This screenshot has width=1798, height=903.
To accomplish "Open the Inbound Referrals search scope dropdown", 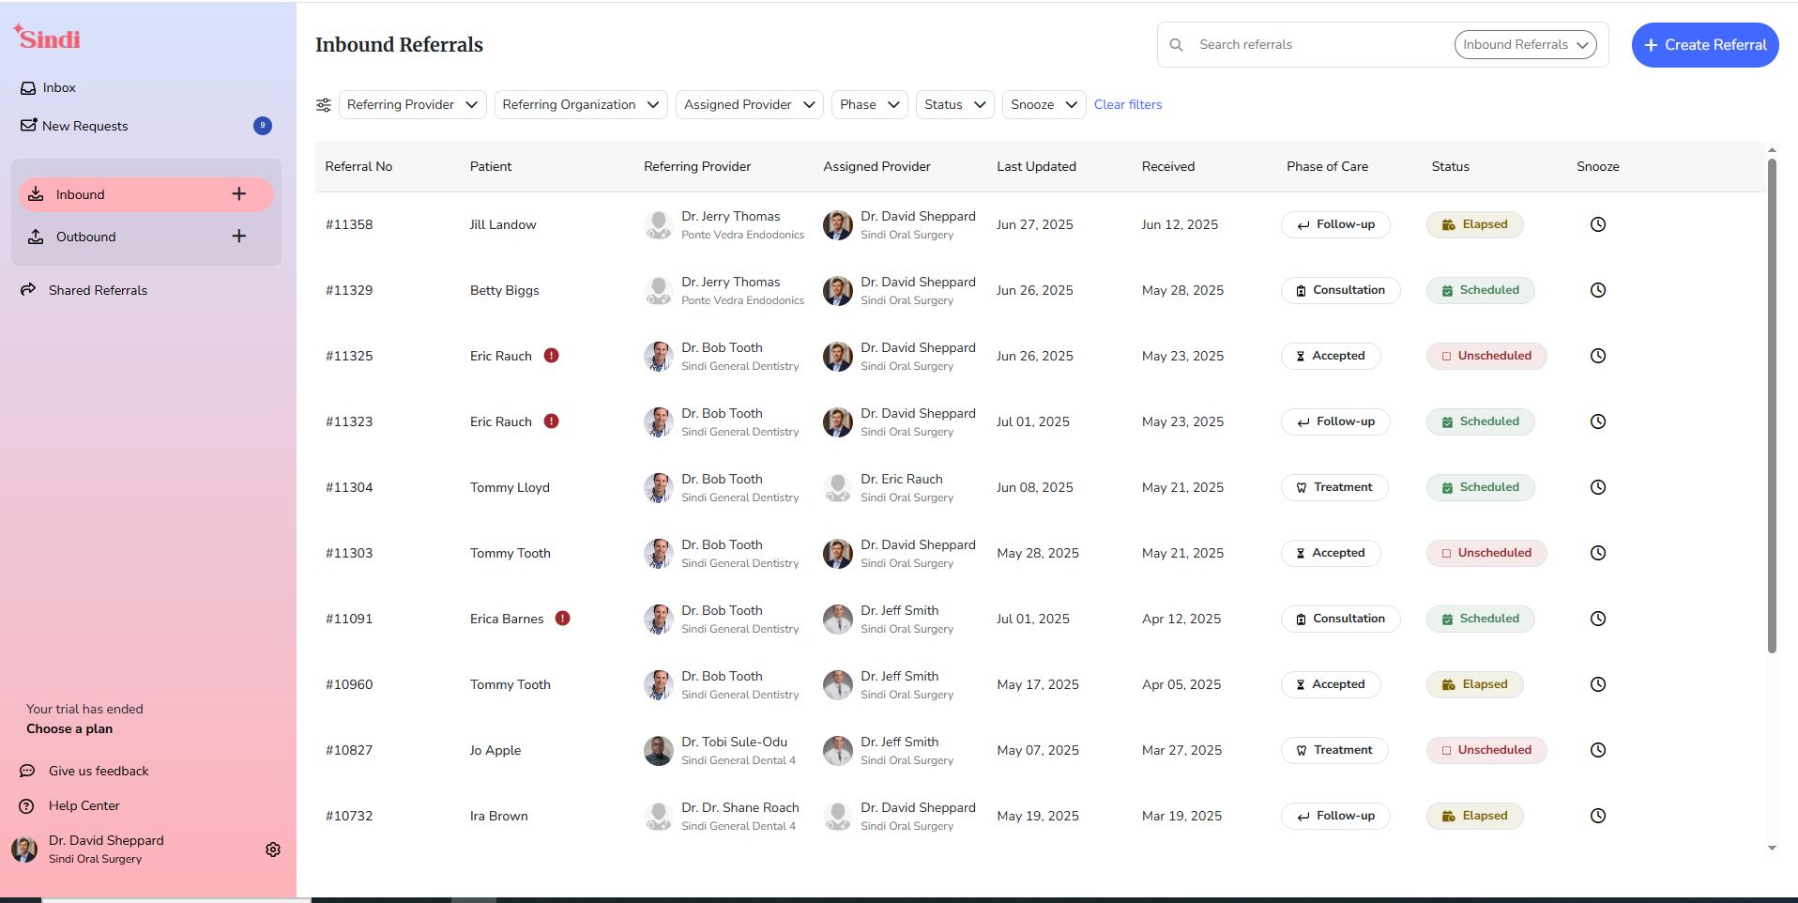I will [1525, 45].
